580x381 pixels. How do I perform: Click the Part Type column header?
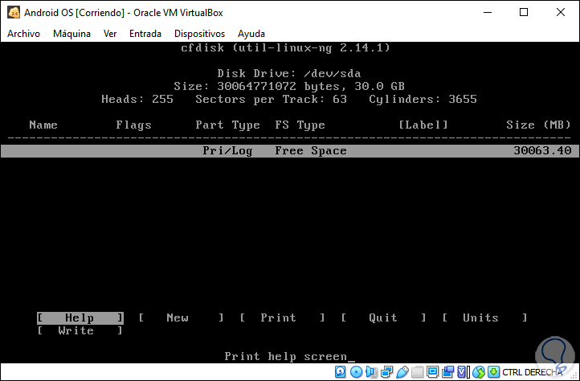coord(227,125)
